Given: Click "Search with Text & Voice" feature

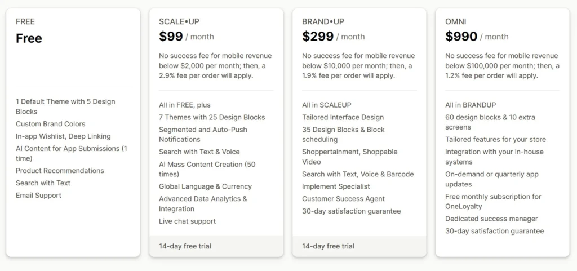Looking at the screenshot, I should (199, 152).
